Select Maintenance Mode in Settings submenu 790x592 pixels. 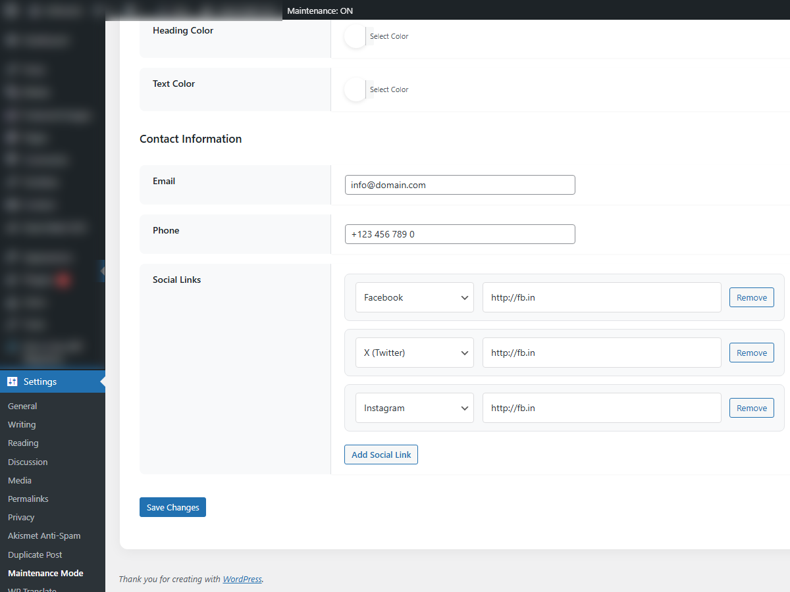pyautogui.click(x=45, y=573)
